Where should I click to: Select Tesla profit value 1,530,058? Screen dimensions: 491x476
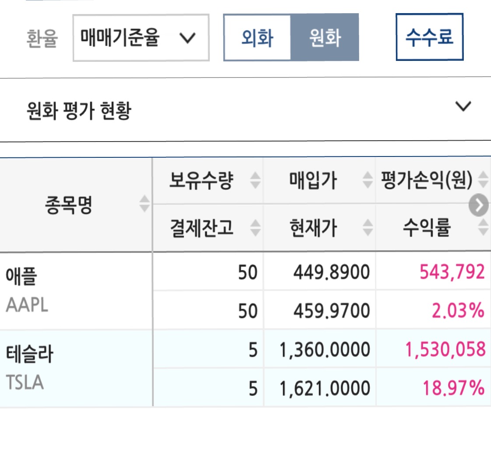445,349
